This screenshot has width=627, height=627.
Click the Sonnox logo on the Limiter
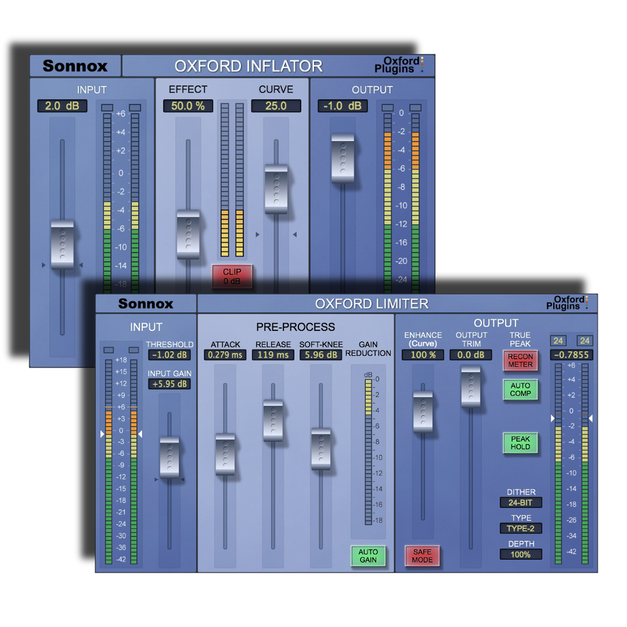coord(146,304)
